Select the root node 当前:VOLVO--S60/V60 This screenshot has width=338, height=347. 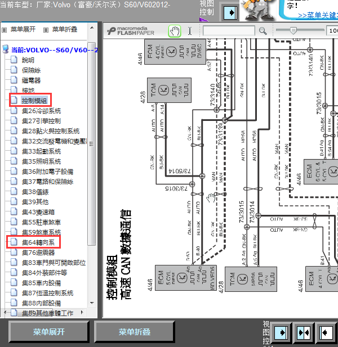point(55,50)
